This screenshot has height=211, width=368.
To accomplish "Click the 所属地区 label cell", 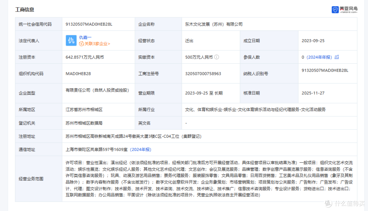I will tap(39, 110).
